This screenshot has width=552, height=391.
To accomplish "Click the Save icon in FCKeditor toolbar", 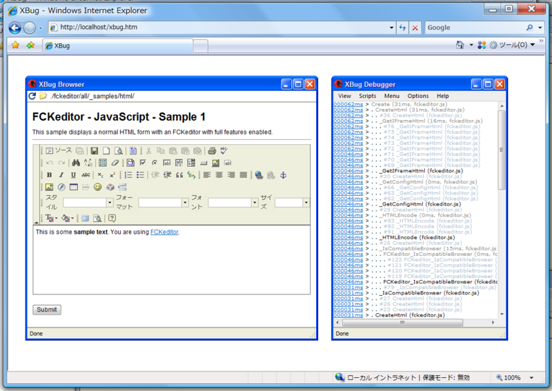I will pyautogui.click(x=94, y=151).
